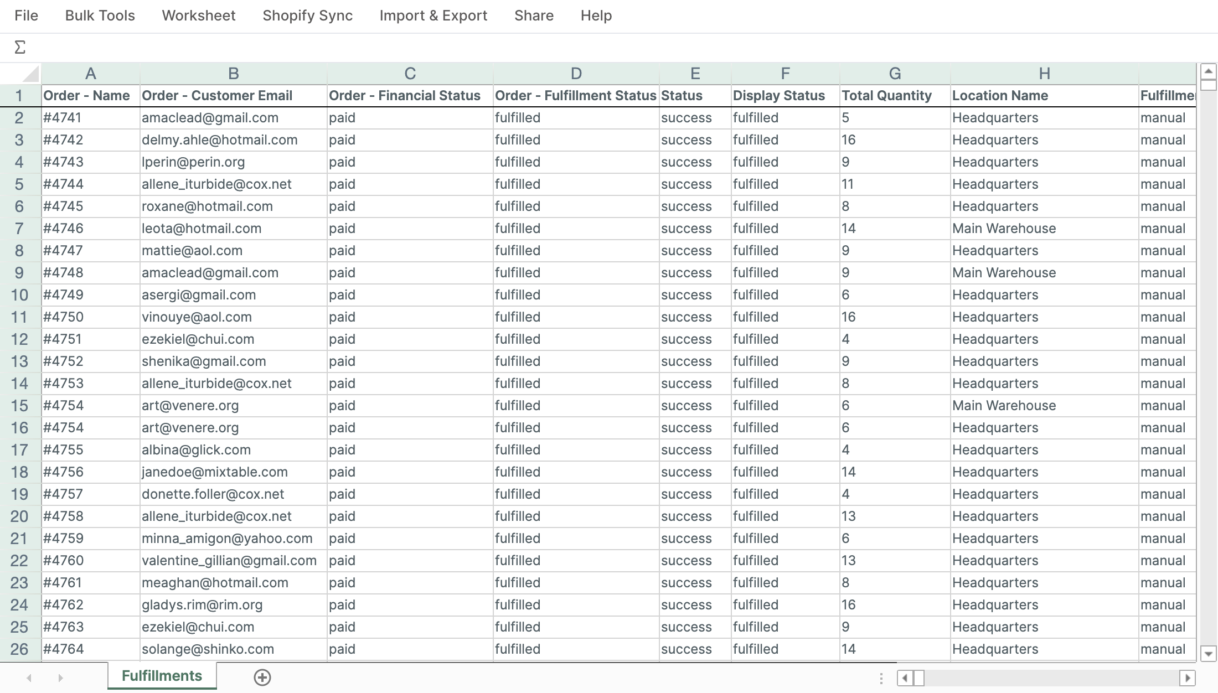Image resolution: width=1218 pixels, height=693 pixels.
Task: Click email janedoe@mixtable.com
Action: tap(233, 472)
